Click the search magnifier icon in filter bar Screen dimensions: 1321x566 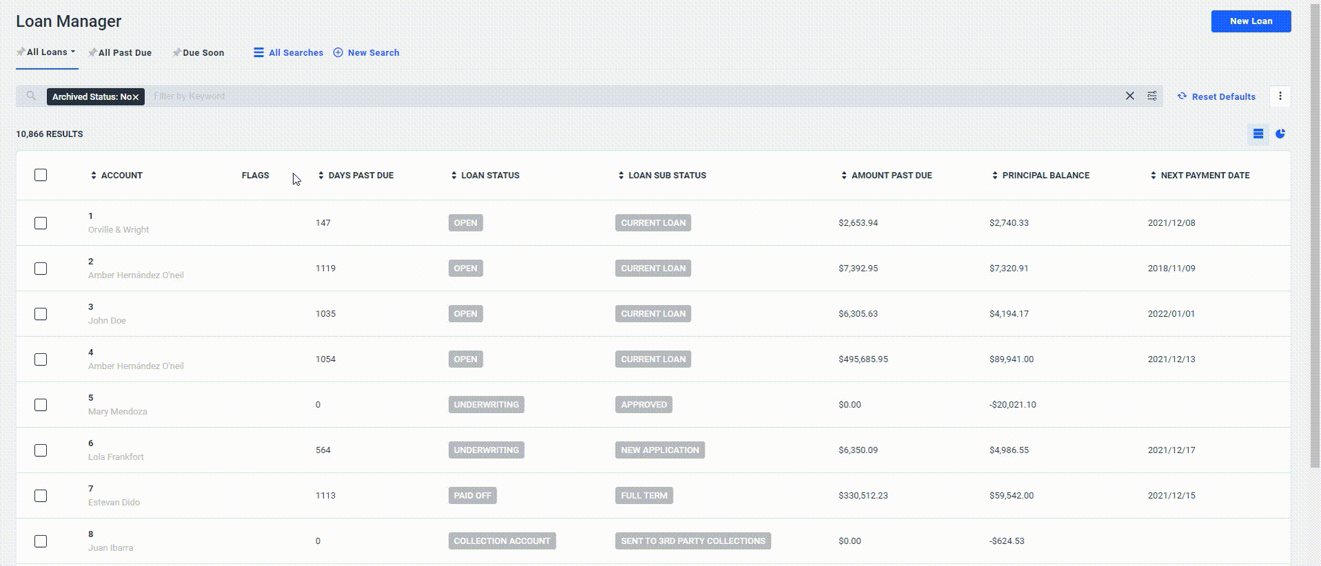tap(31, 96)
